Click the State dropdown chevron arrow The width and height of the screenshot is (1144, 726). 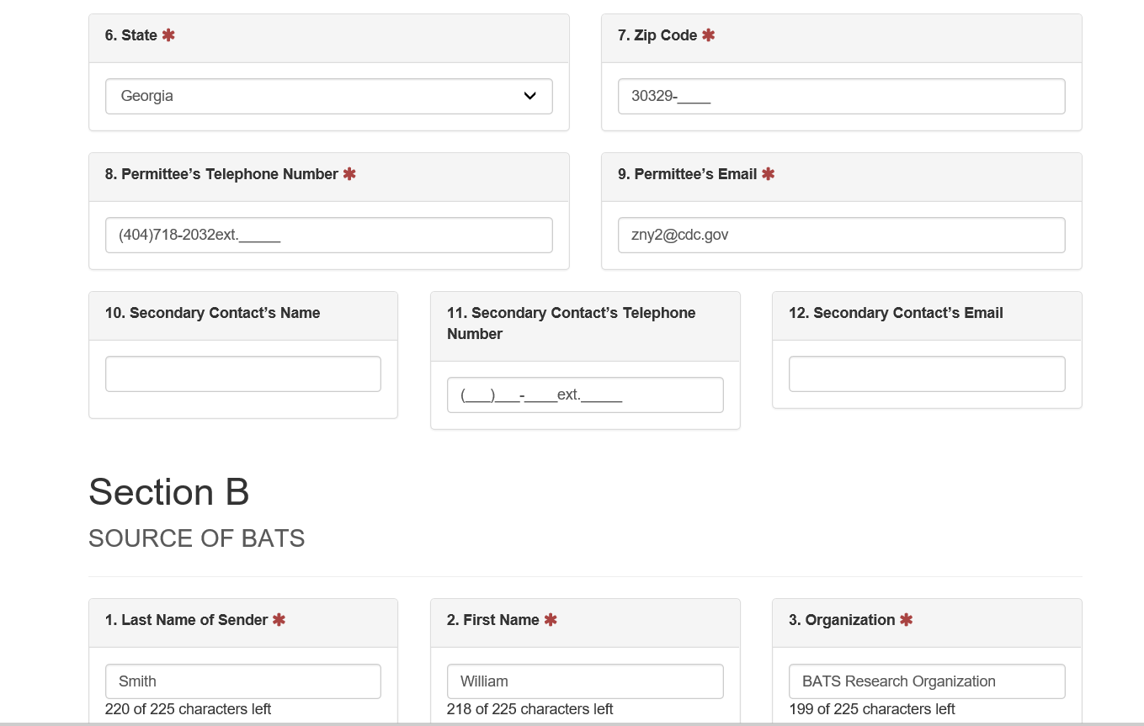click(x=529, y=96)
